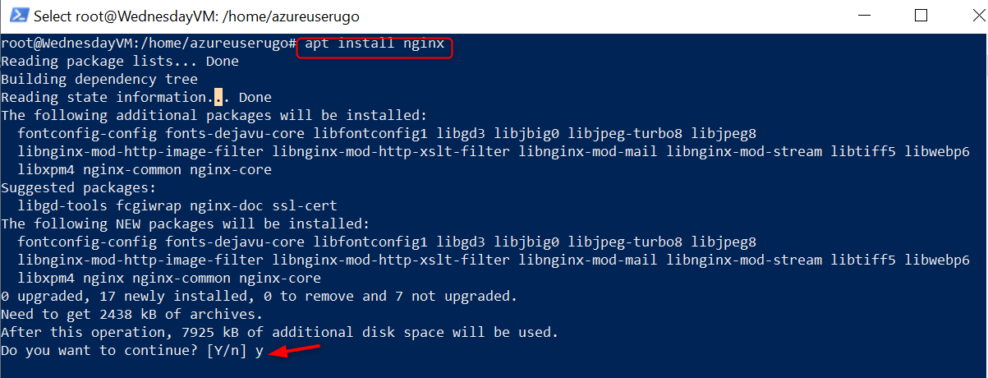This screenshot has width=988, height=378.
Task: Click the PowerShell icon in the title bar
Action: click(x=17, y=16)
